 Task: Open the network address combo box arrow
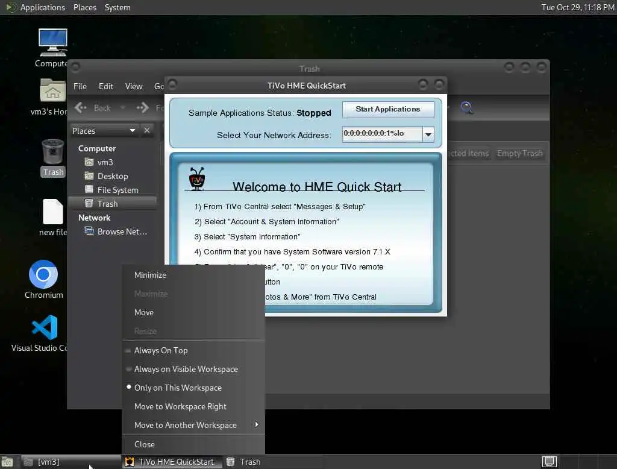pyautogui.click(x=428, y=134)
